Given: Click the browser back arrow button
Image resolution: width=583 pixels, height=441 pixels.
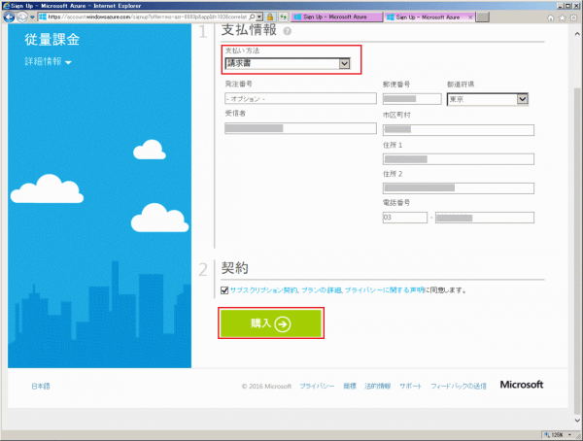Looking at the screenshot, I should (x=9, y=17).
